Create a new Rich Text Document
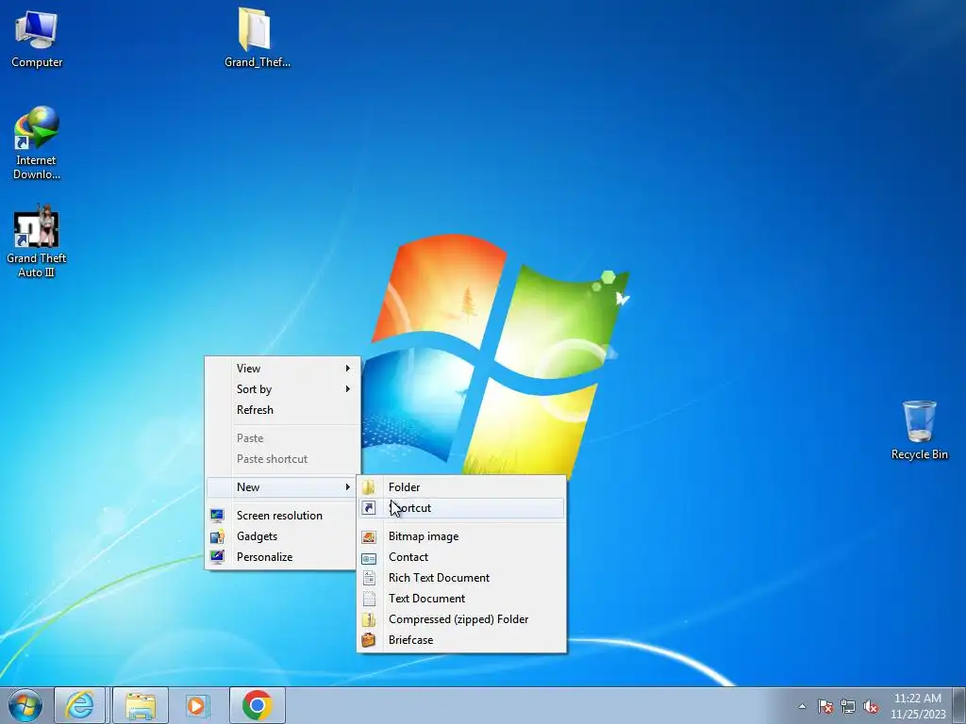The width and height of the screenshot is (966, 724). (461, 578)
